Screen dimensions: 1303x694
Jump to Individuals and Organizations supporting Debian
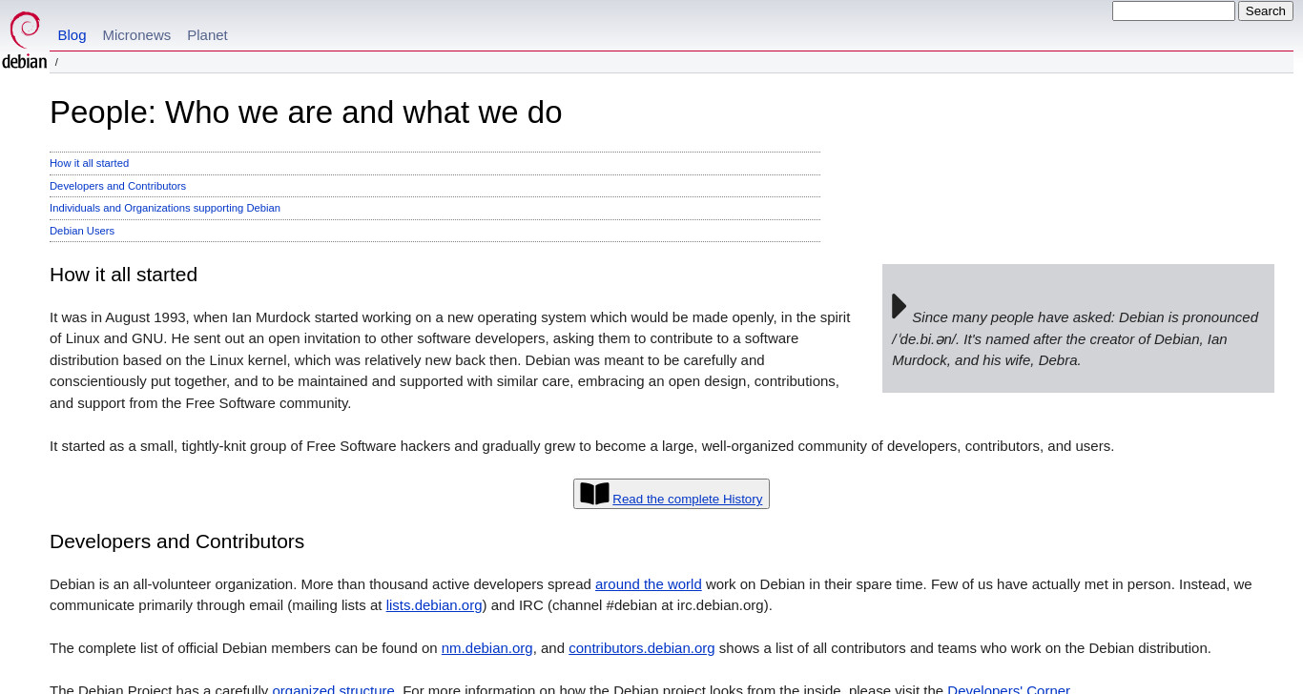165,208
